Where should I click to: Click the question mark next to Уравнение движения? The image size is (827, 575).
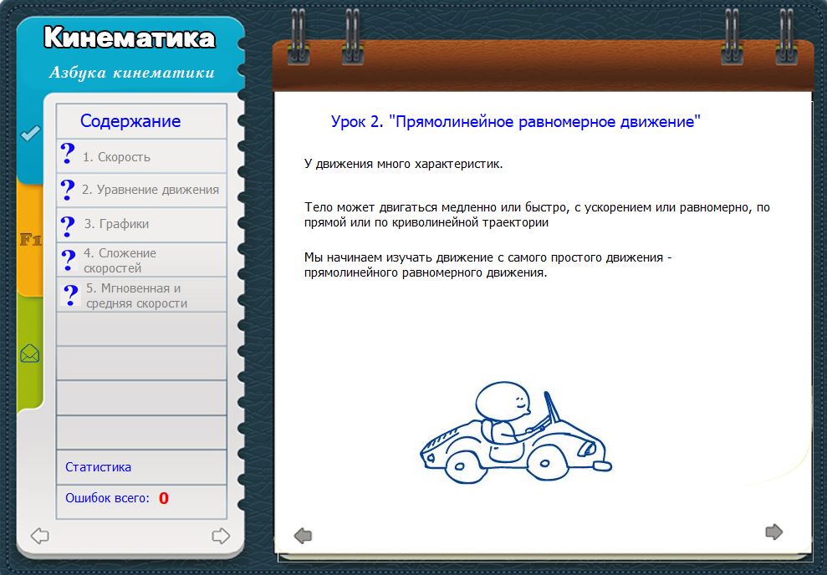click(68, 190)
